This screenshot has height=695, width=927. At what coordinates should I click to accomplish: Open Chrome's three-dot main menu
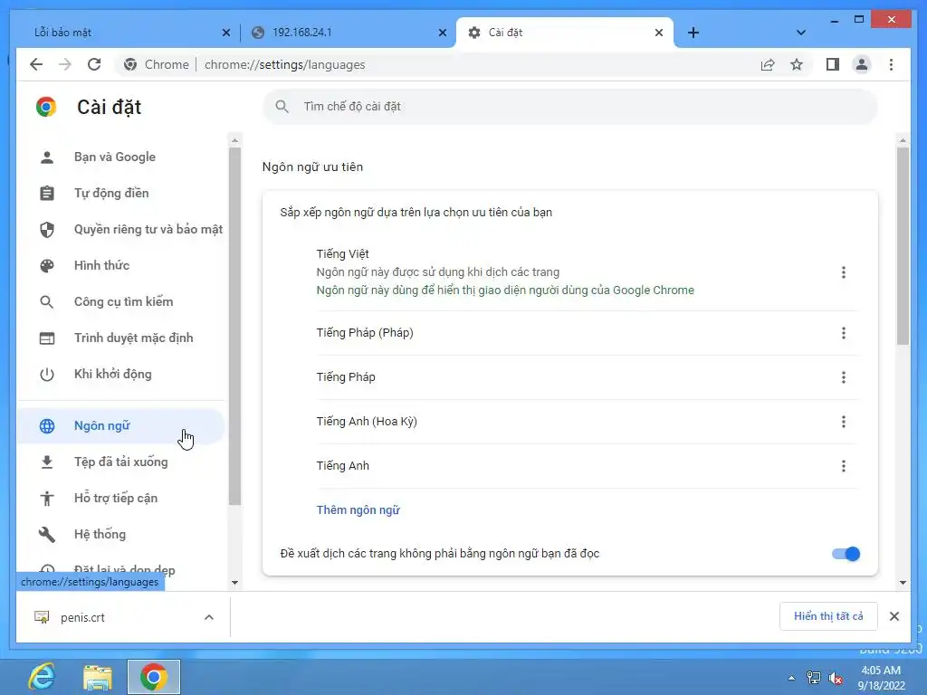point(891,64)
